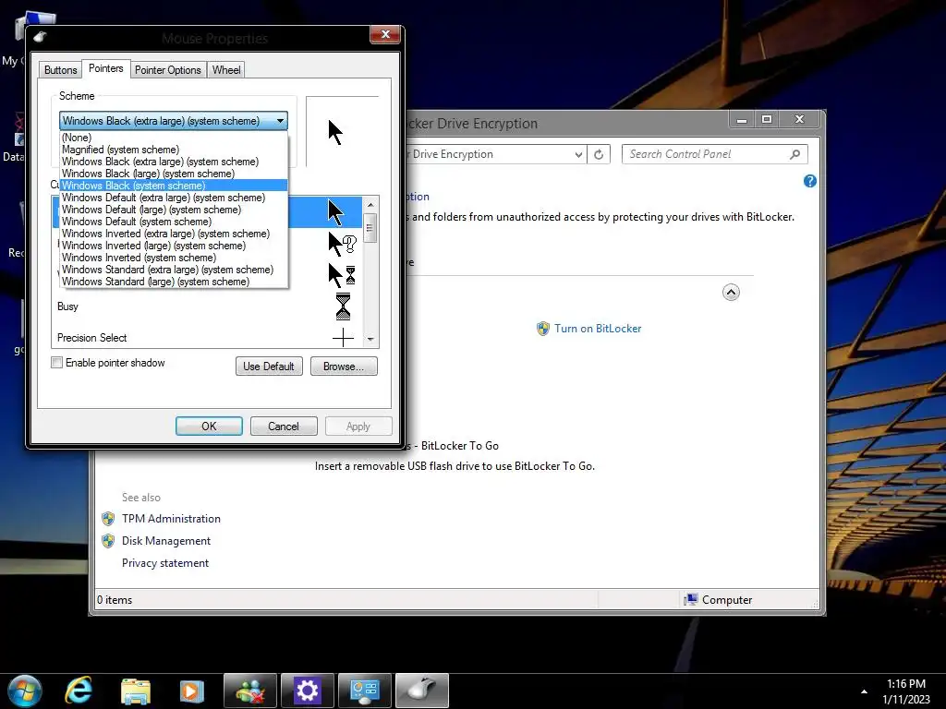Select the Precision Select crosshair cursor

tap(343, 338)
